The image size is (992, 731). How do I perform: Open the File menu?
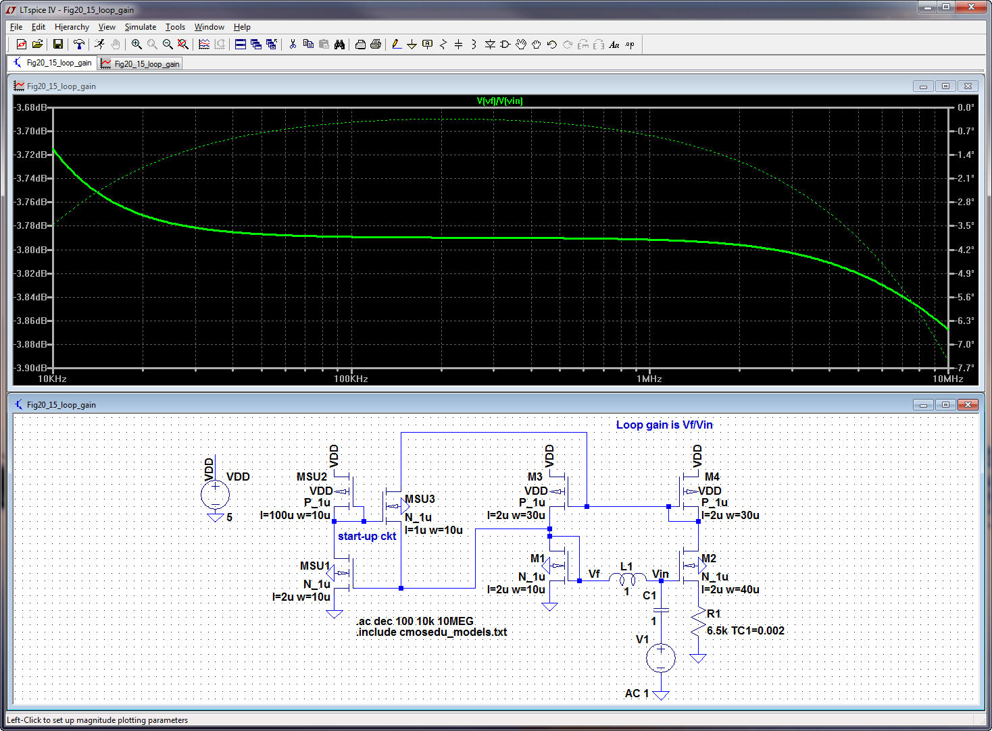coord(16,27)
